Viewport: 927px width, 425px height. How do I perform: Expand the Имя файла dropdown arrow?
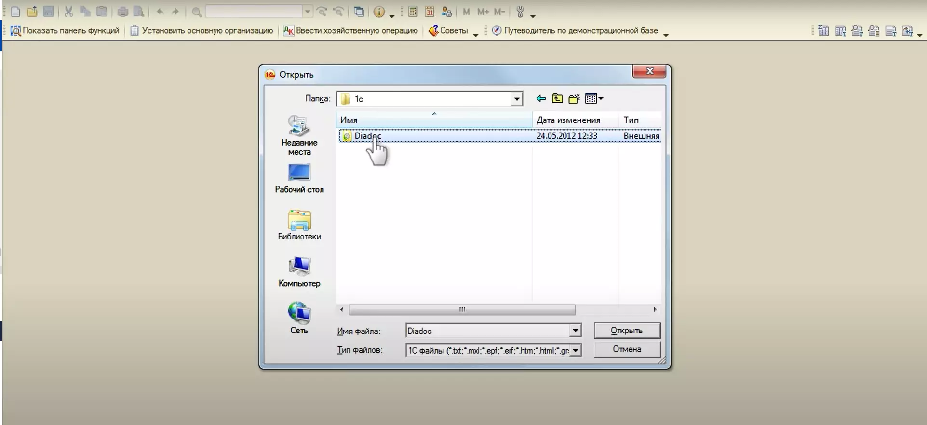(576, 331)
